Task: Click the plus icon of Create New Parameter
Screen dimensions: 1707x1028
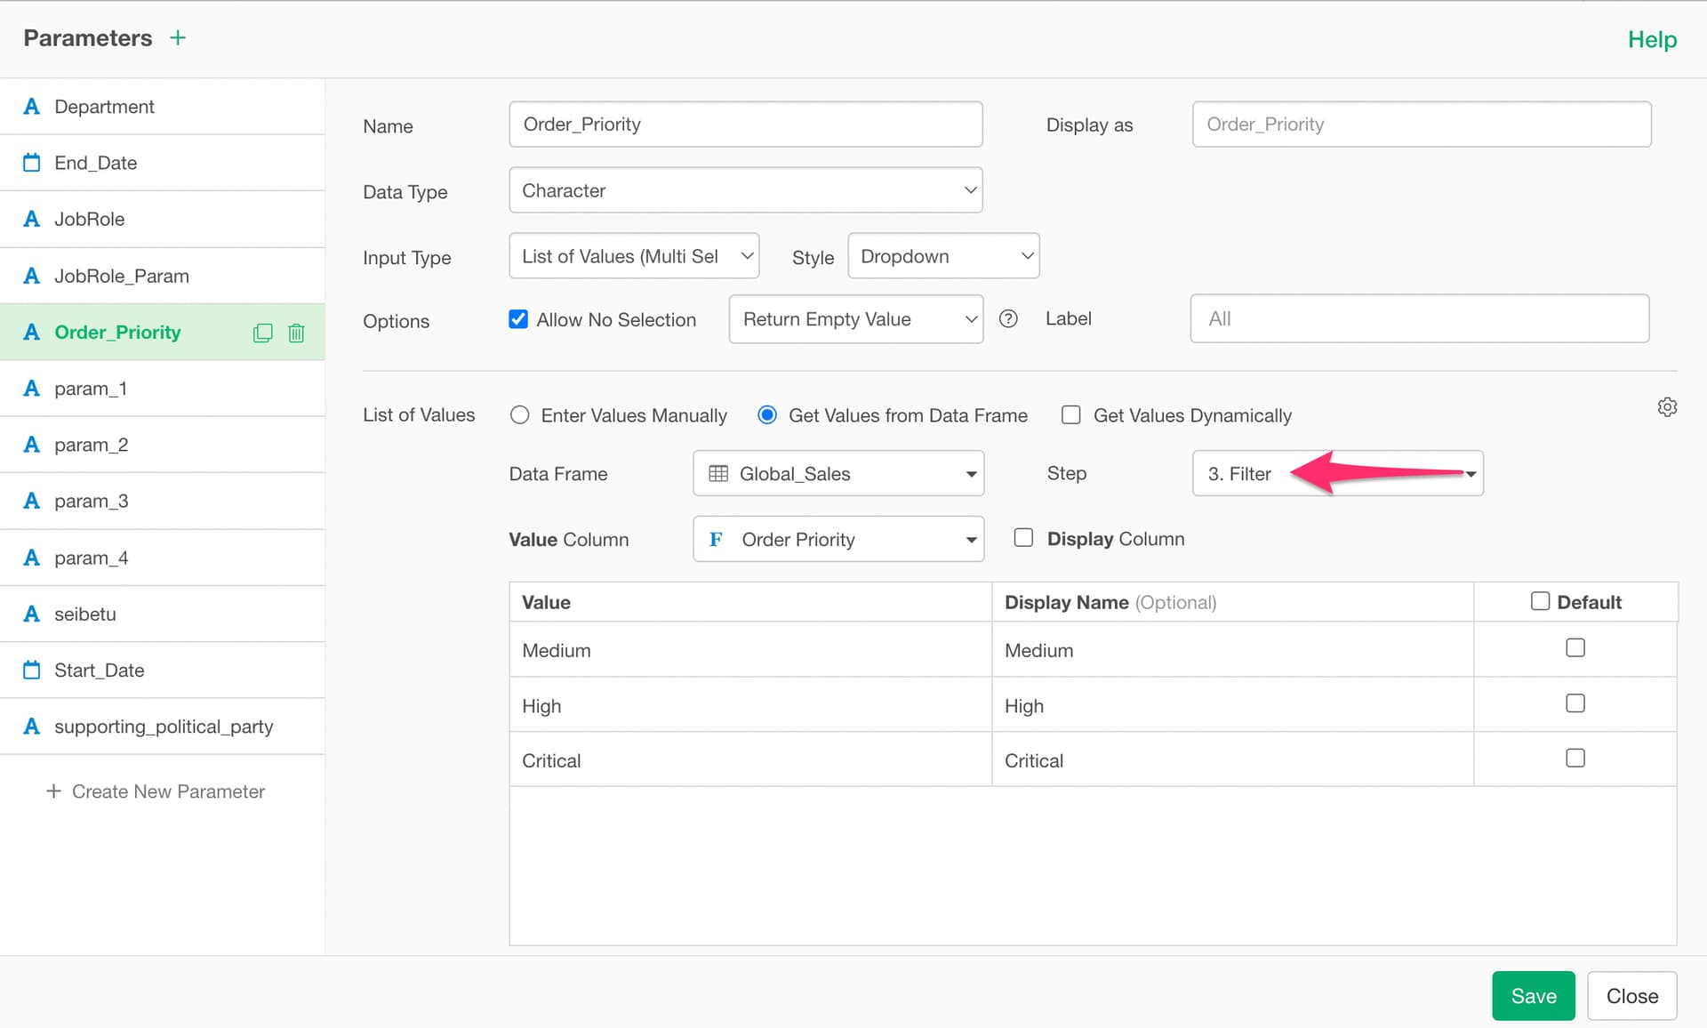Action: (x=53, y=791)
